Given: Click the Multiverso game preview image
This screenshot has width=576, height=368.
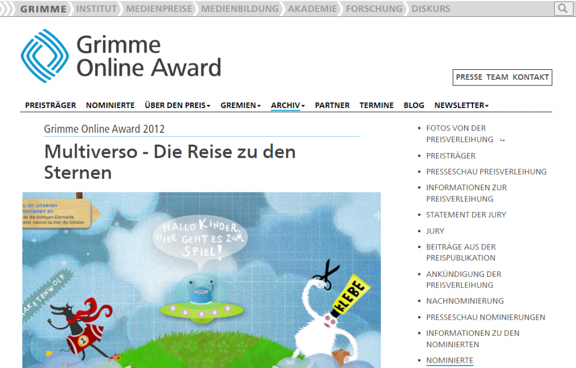Looking at the screenshot, I should (x=201, y=280).
